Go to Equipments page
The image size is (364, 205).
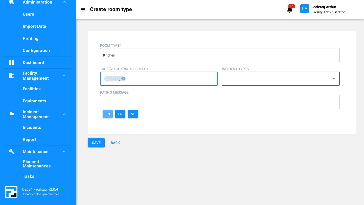pos(34,101)
